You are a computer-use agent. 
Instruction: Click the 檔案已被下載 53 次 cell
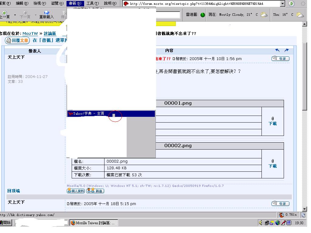click(183, 175)
